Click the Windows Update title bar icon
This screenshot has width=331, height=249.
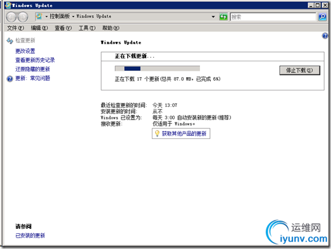[x=8, y=5]
